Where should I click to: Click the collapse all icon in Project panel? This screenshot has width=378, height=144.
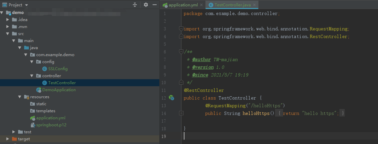pyautogui.click(x=135, y=4)
